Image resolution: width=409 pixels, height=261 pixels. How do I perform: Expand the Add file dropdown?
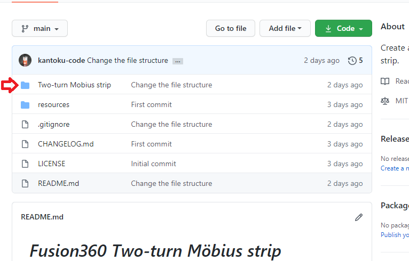click(285, 28)
